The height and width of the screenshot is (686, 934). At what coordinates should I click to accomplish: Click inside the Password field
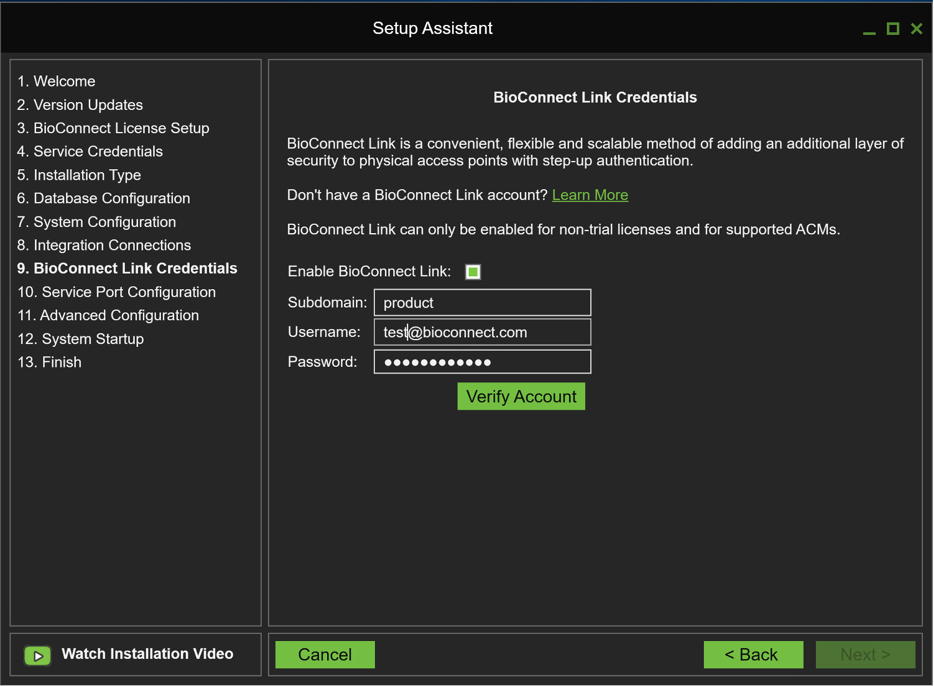point(481,361)
